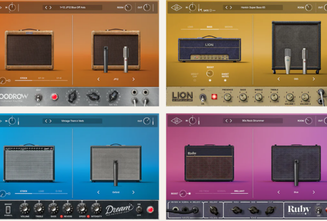The image size is (327, 221).
Task: Toggle the BRIGHT CAP option in Lion
Action: (195, 81)
